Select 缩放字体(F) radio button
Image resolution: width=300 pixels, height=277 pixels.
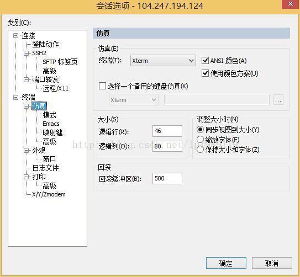pyautogui.click(x=200, y=140)
